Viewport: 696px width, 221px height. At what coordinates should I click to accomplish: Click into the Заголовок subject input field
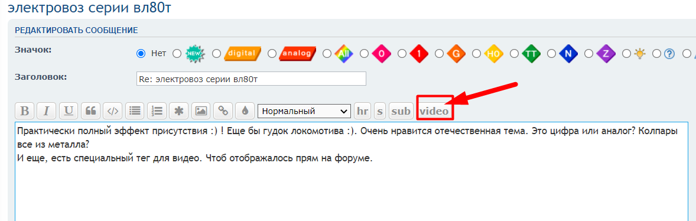click(x=251, y=79)
